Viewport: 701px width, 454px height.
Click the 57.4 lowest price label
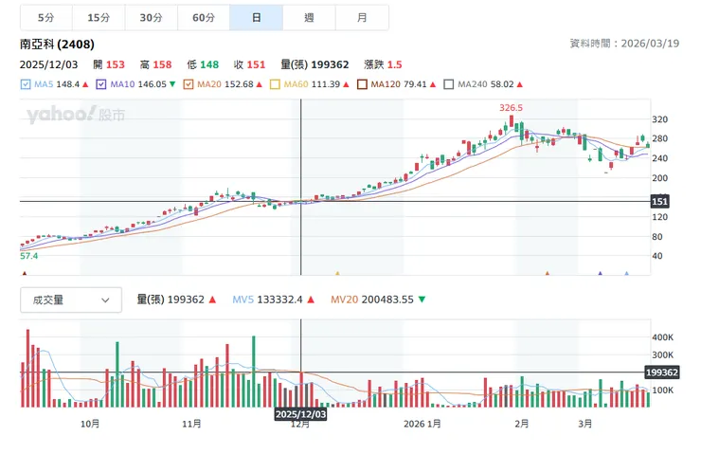[29, 256]
